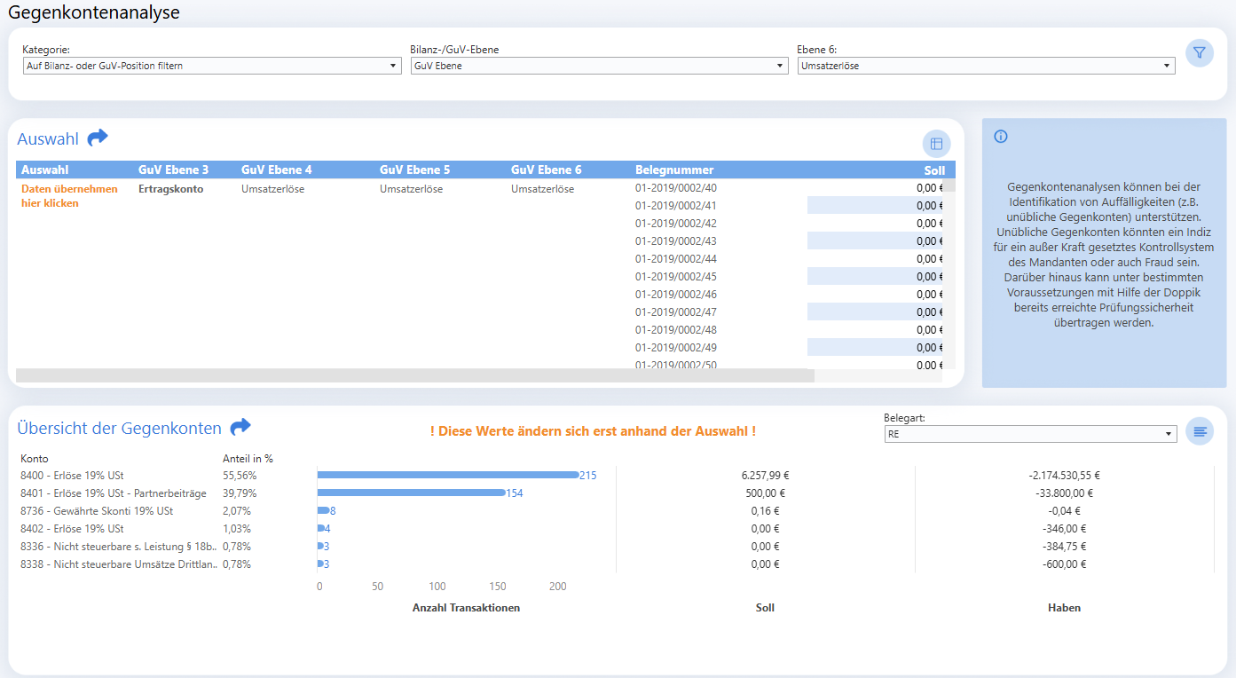This screenshot has width=1236, height=678.
Task: Select account 8736 - Gewährte Skonti 19% USt
Action: pyautogui.click(x=97, y=511)
